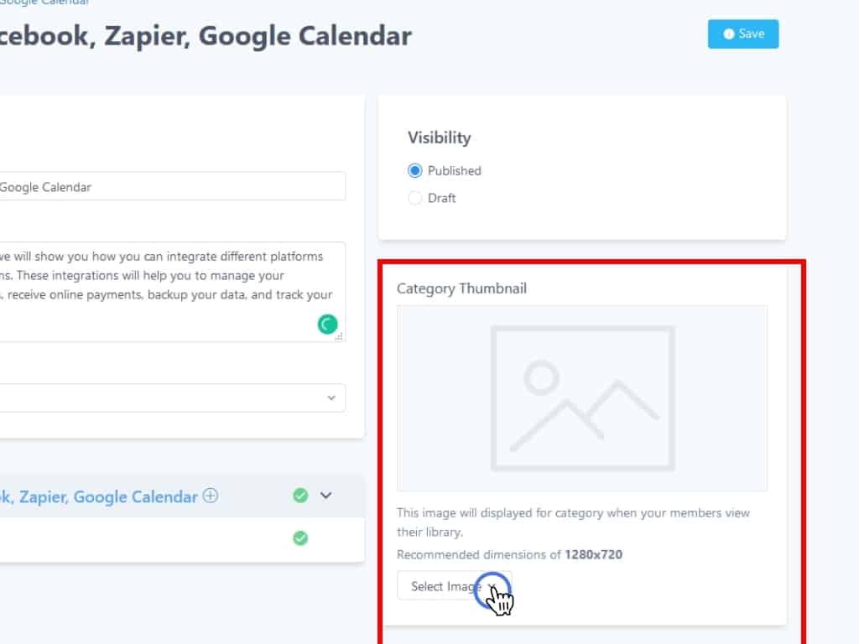Click the green checkmark in the category header
The image size is (859, 644).
click(x=300, y=496)
